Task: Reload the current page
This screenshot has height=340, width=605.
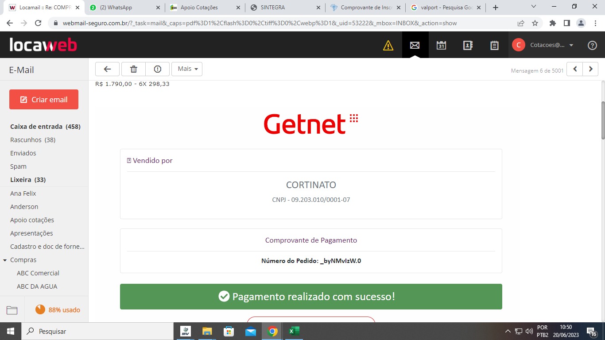Action: pos(38,23)
